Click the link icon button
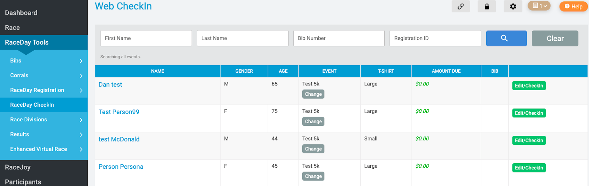 [461, 6]
